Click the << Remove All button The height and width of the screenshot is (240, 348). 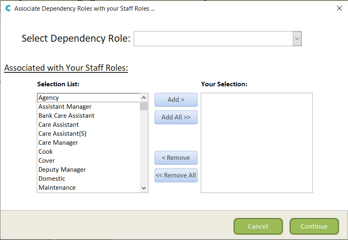point(176,175)
